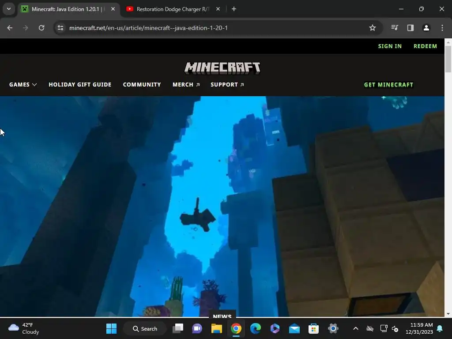Open the network tray icon
This screenshot has height=339, width=452.
384,328
